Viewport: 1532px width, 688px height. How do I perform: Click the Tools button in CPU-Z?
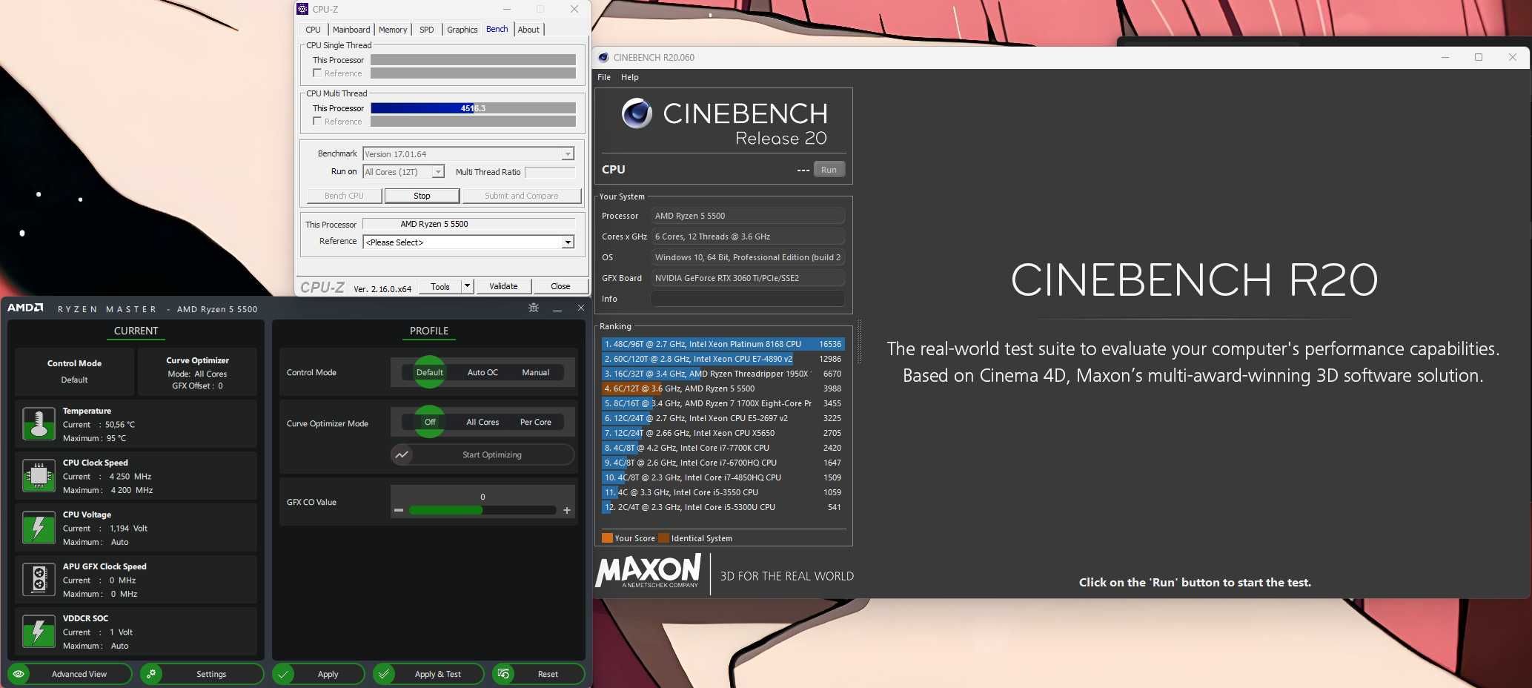pos(440,286)
